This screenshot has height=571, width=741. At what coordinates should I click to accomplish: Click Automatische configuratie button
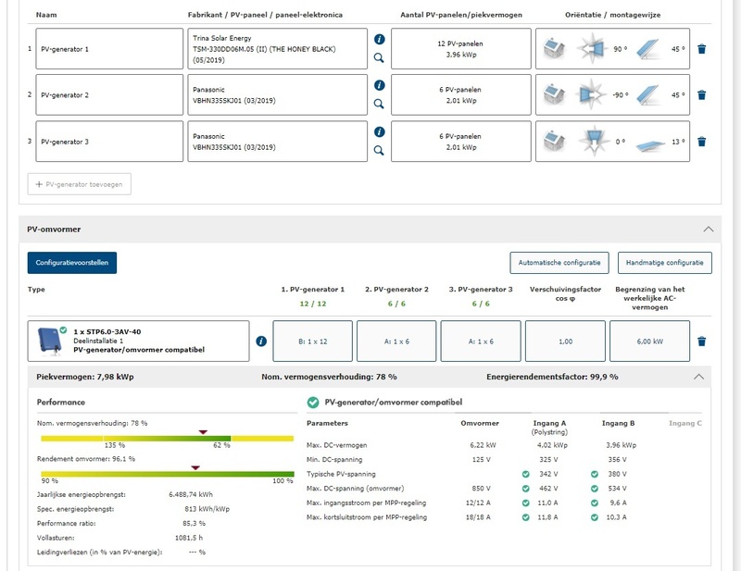coord(559,263)
